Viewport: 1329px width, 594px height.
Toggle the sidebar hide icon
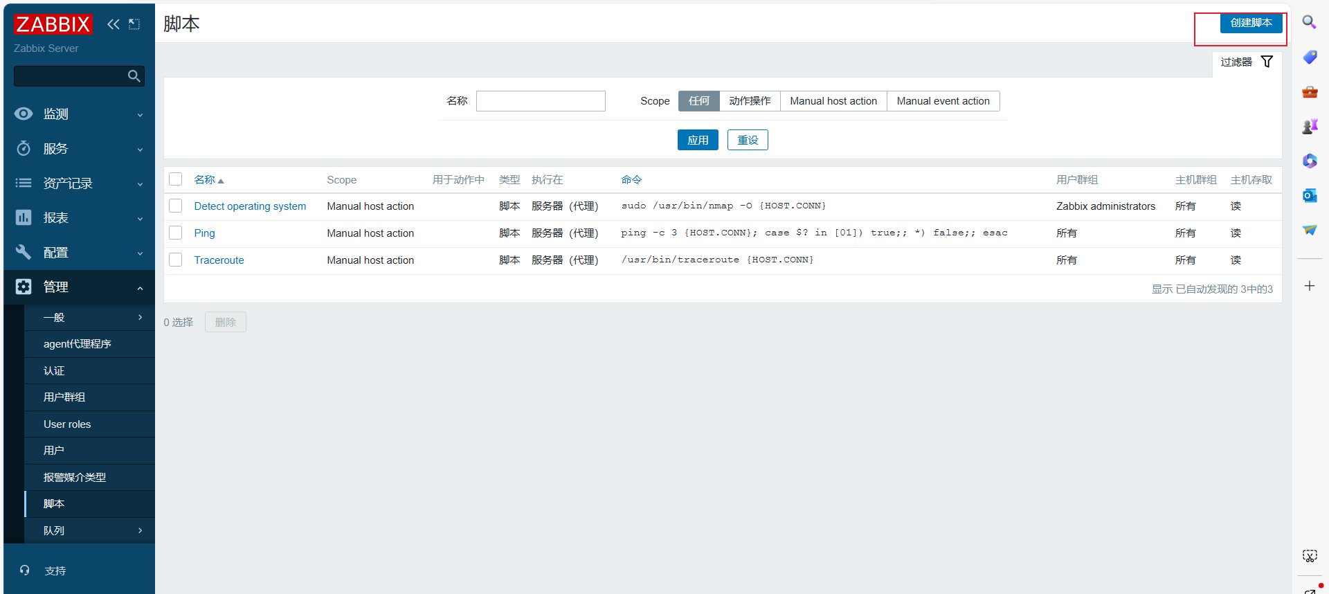[134, 24]
